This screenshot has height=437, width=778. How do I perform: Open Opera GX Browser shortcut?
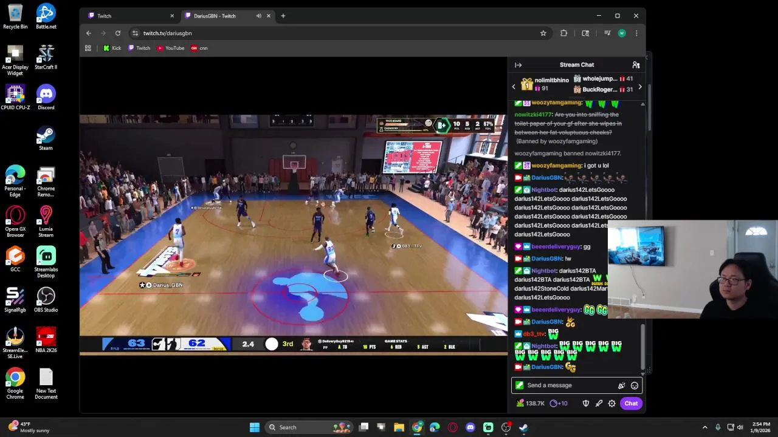15,222
